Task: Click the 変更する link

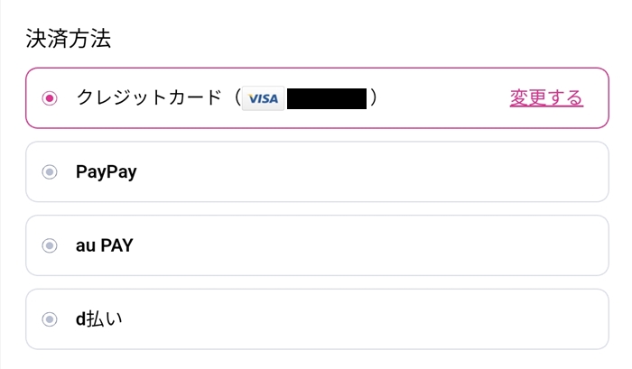Action: (545, 97)
